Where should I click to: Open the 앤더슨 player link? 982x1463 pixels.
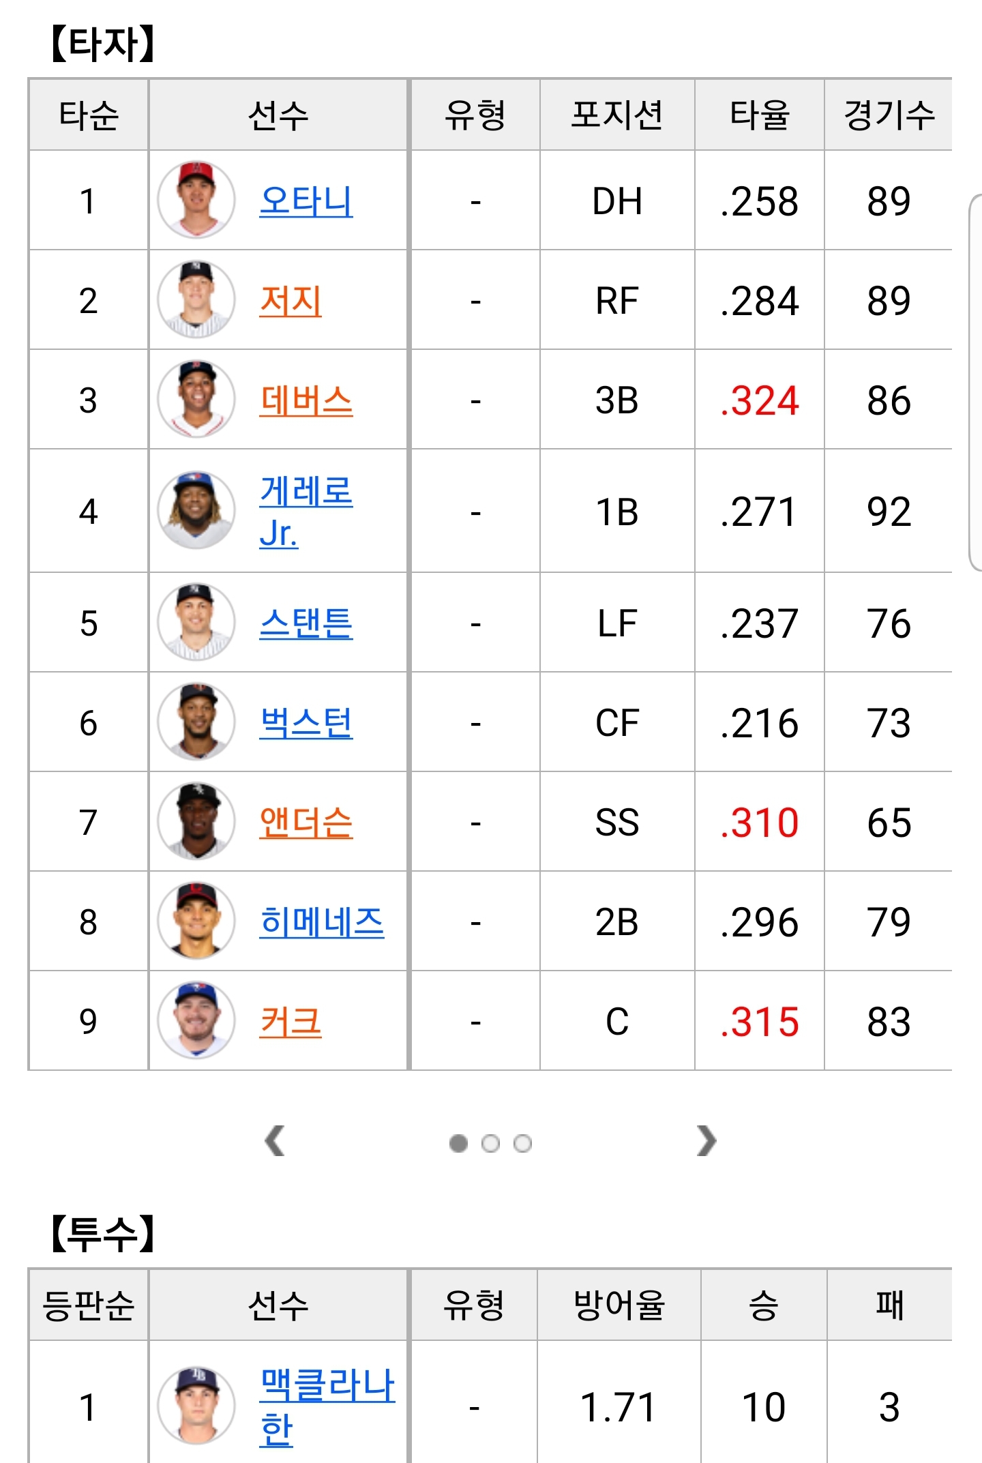[x=306, y=823]
